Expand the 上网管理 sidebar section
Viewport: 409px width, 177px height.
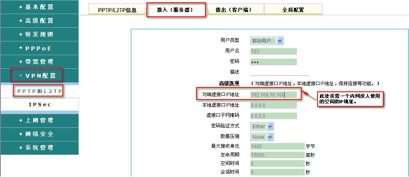point(36,120)
